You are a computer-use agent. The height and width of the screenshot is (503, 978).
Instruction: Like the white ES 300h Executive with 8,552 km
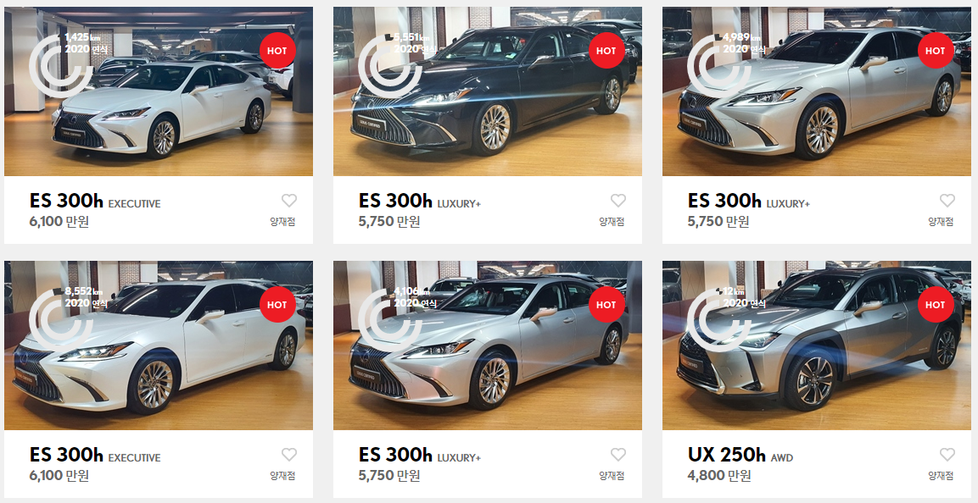288,455
